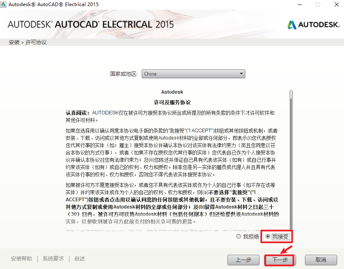Open the 自述 link
Viewport: 344px width, 269px height.
click(x=80, y=259)
